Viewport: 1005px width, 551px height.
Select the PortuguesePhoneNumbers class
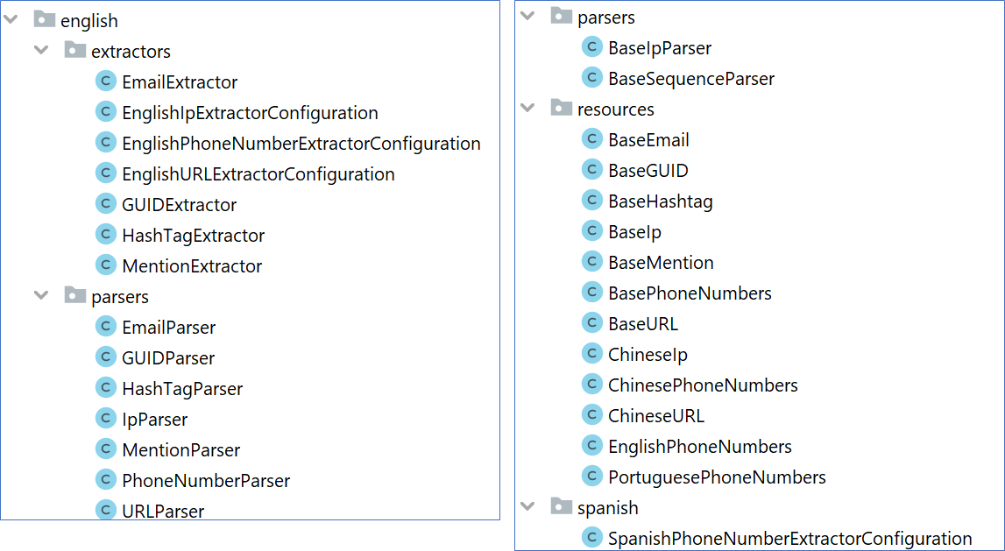pos(716,477)
